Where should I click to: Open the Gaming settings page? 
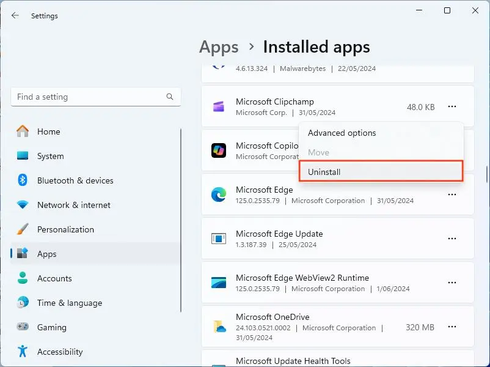coord(95,327)
